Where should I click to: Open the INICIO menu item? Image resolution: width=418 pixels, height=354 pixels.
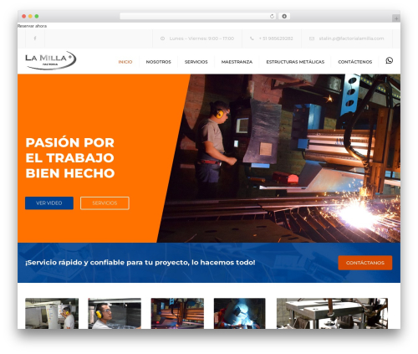125,62
